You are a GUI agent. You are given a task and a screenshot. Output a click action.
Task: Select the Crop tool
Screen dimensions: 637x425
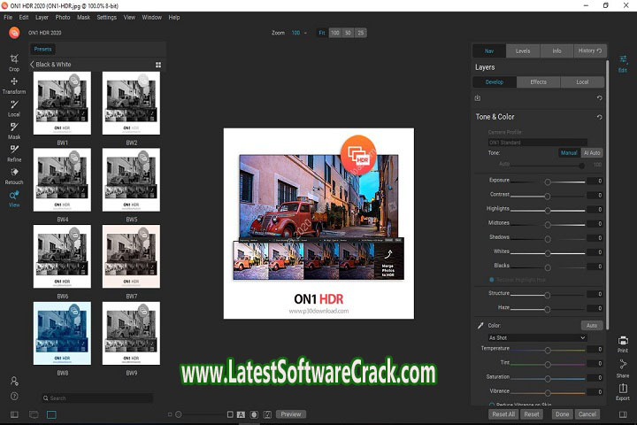coord(14,60)
